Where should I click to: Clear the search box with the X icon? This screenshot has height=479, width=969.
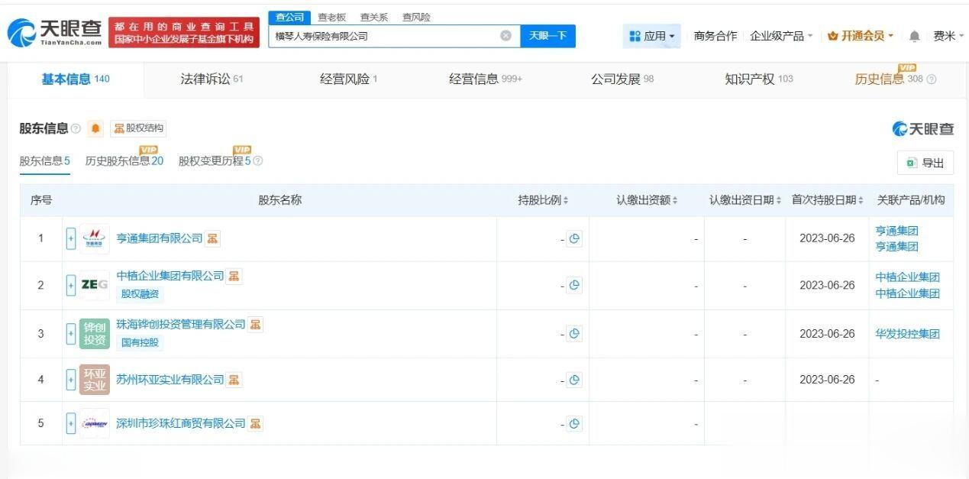coord(505,36)
